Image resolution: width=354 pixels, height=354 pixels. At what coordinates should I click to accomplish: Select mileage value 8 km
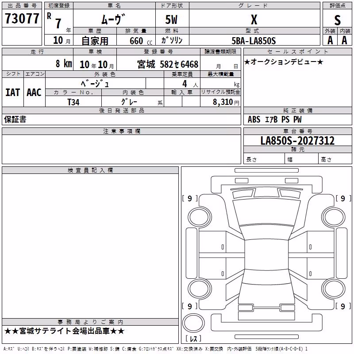coord(64,63)
